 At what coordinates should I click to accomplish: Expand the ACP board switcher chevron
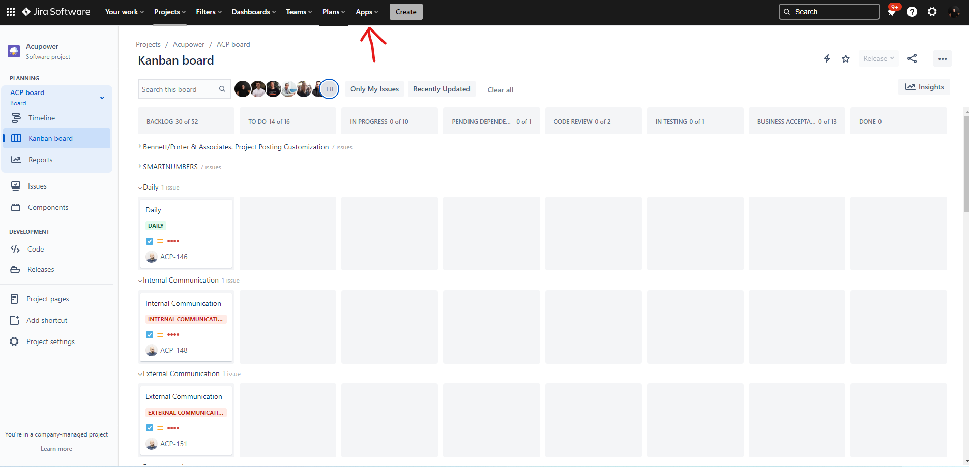pos(102,98)
